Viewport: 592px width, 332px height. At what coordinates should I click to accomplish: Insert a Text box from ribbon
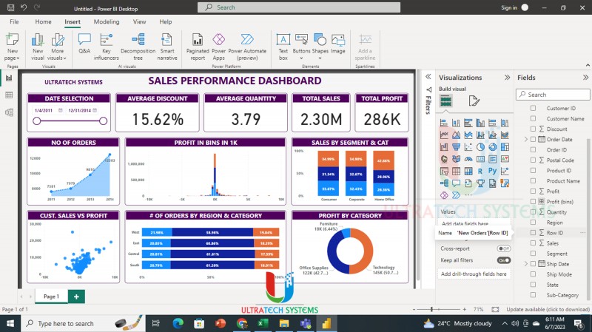click(x=283, y=47)
